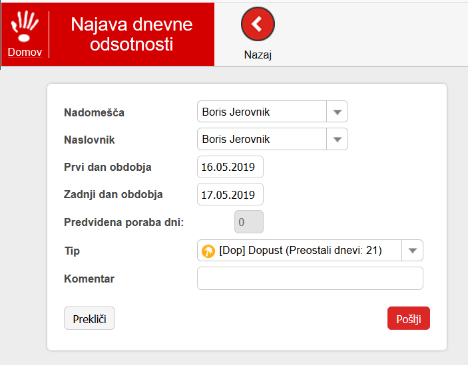Click the Komentar field label
Viewport: 468px width, 365px height.
tap(89, 279)
